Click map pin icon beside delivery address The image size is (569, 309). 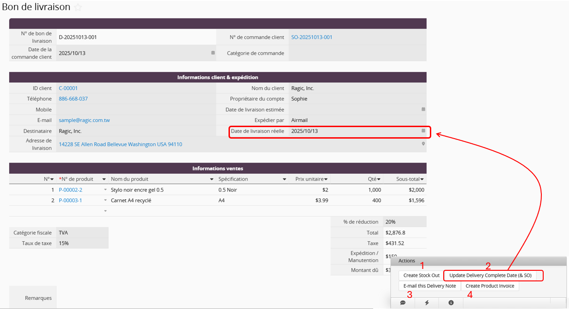tap(423, 144)
